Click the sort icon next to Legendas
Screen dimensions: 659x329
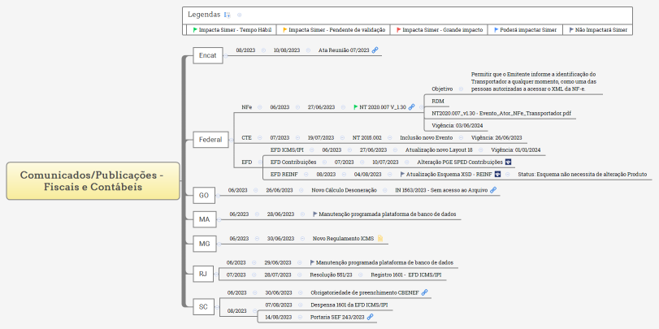click(228, 15)
